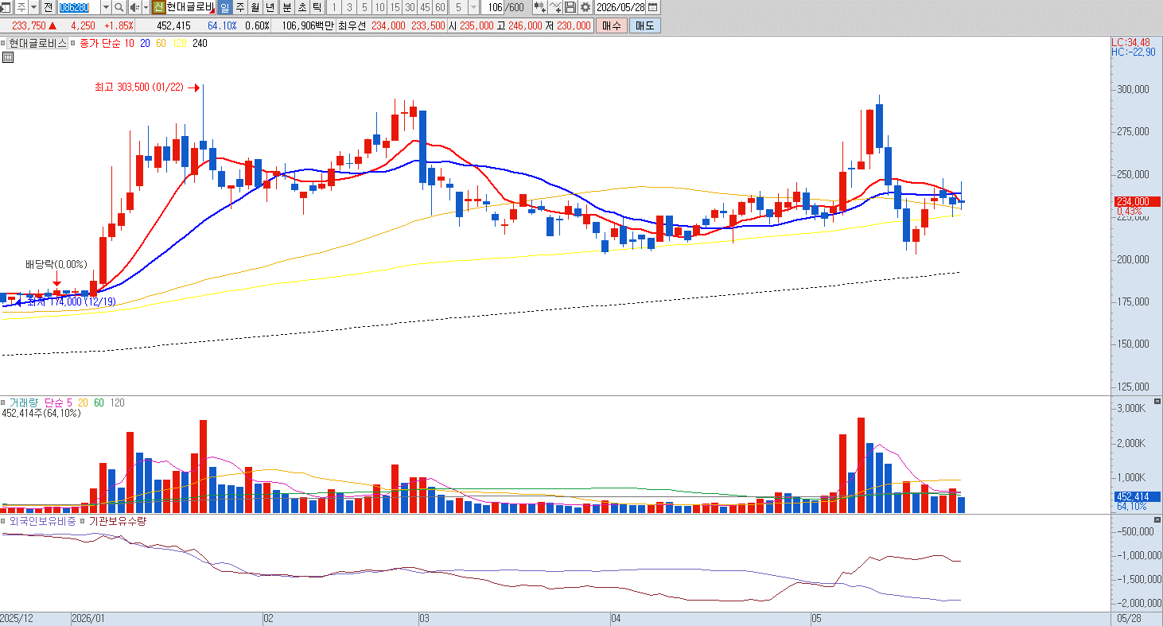1163x626 pixels.
Task: Switch to the 주 weekly chart period
Action: pos(240,7)
